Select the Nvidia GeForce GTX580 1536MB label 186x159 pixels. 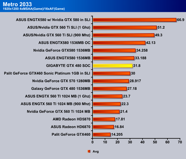click(62, 50)
